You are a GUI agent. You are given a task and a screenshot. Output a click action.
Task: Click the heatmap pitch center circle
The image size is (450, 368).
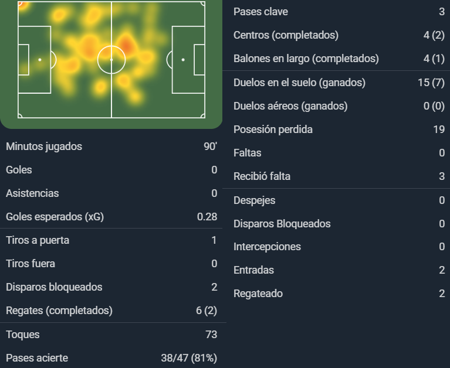(x=111, y=60)
